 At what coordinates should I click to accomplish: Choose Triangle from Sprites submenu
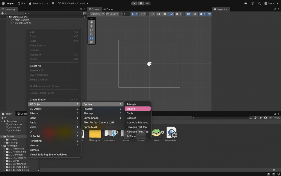137,104
